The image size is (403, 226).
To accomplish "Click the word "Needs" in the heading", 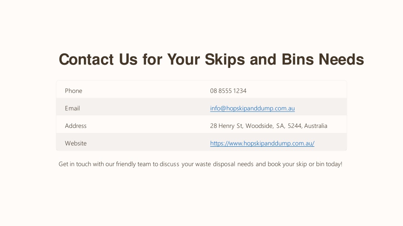I will click(x=341, y=60).
